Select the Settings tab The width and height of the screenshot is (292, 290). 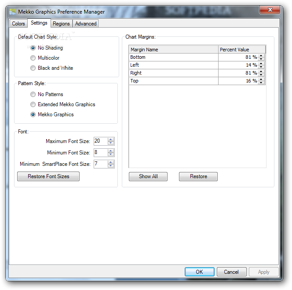tap(39, 23)
